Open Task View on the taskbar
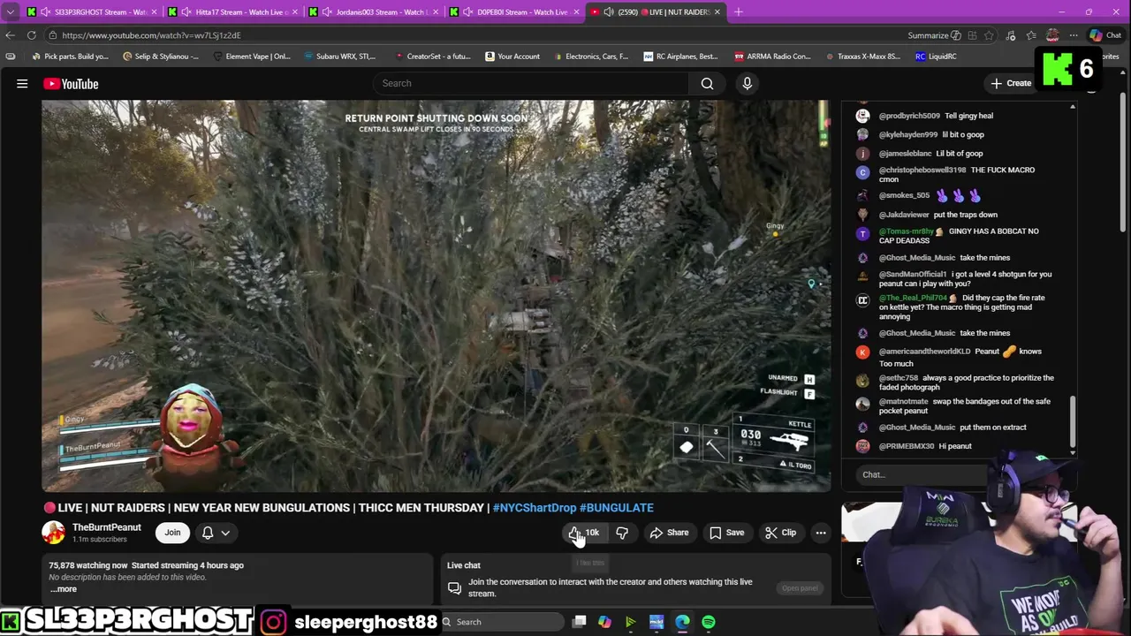This screenshot has height=636, width=1131. [x=579, y=622]
